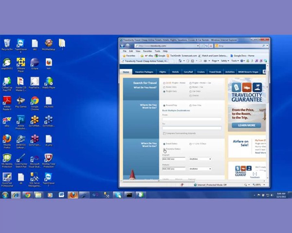Open the Google Docs - Home favorite
The height and width of the screenshot is (233, 292).
[x=242, y=56]
